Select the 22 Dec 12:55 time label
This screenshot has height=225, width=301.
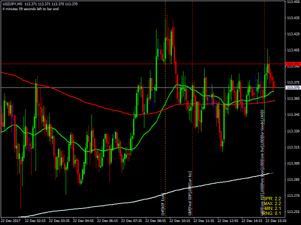click(228, 221)
